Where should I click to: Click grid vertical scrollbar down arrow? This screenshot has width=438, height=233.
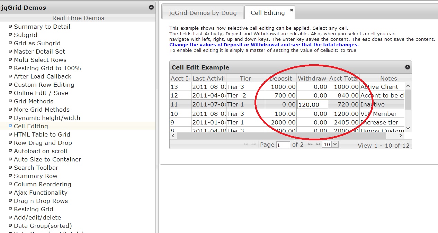[408, 129]
